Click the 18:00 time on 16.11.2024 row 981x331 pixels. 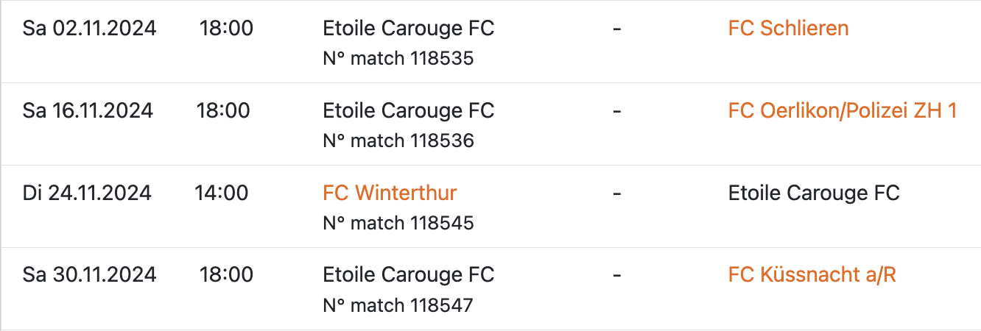[223, 111]
